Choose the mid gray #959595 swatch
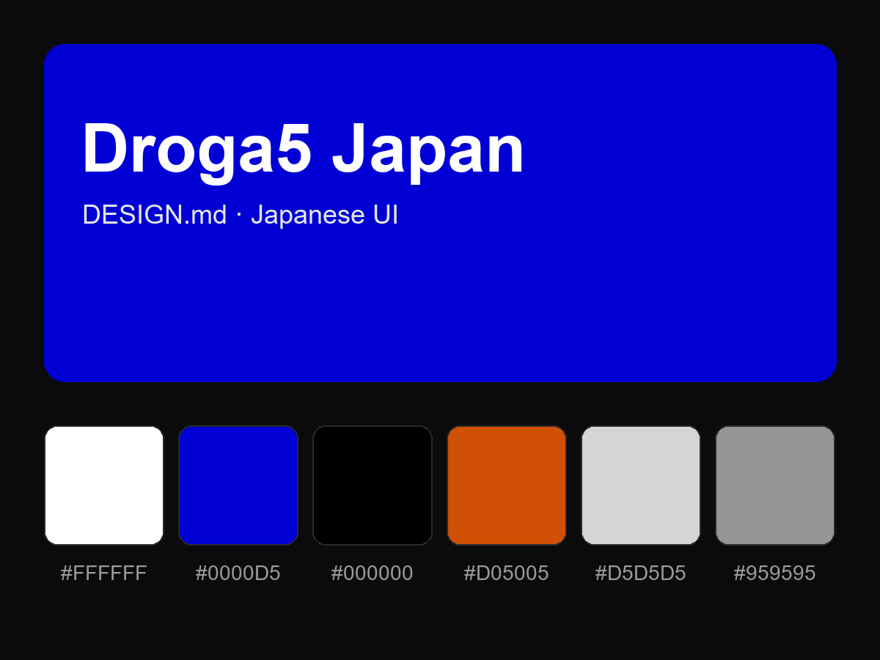 pos(775,485)
